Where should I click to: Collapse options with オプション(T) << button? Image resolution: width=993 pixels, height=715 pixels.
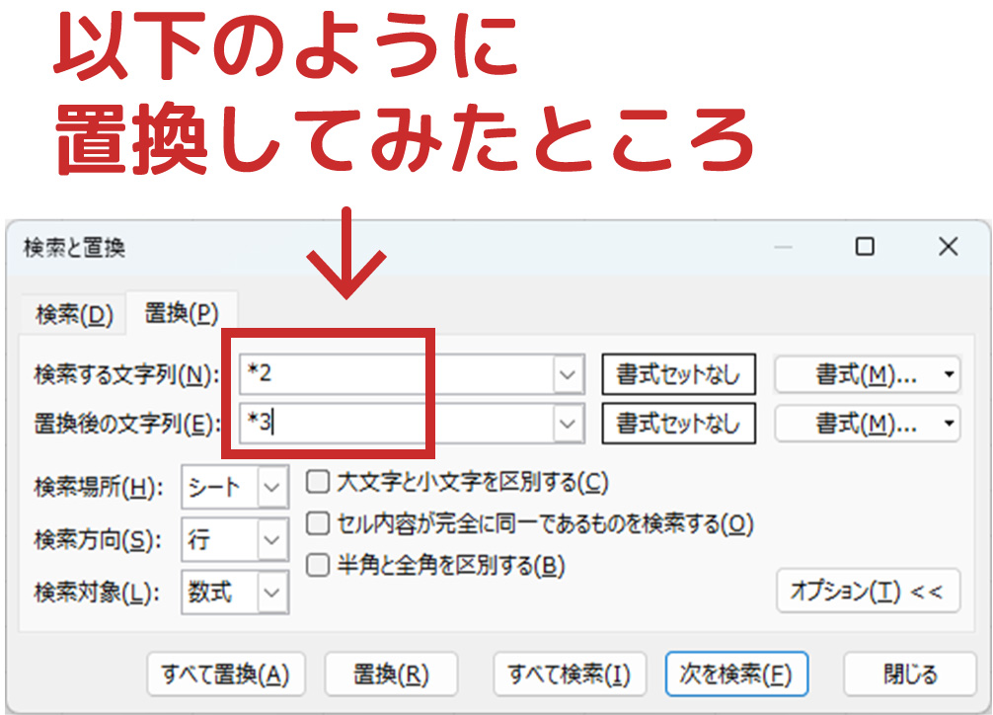click(868, 591)
